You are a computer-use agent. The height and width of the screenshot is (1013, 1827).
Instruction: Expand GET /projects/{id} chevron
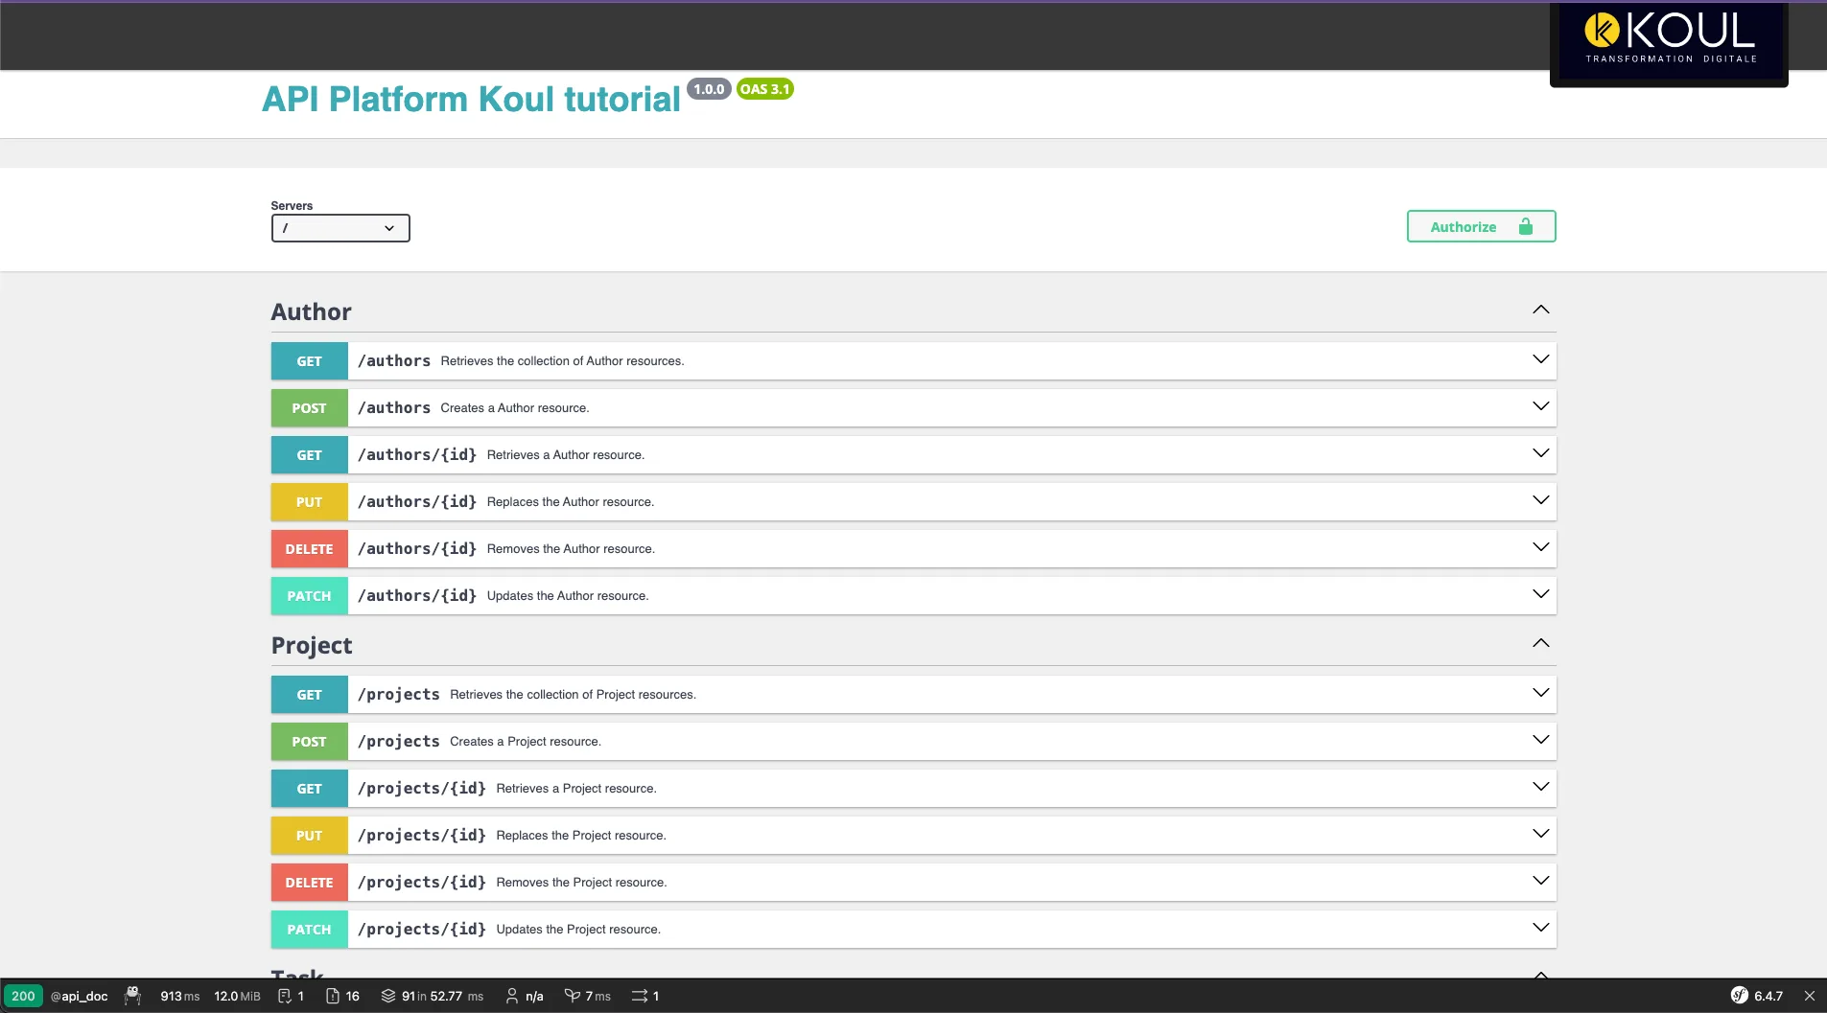1540,787
